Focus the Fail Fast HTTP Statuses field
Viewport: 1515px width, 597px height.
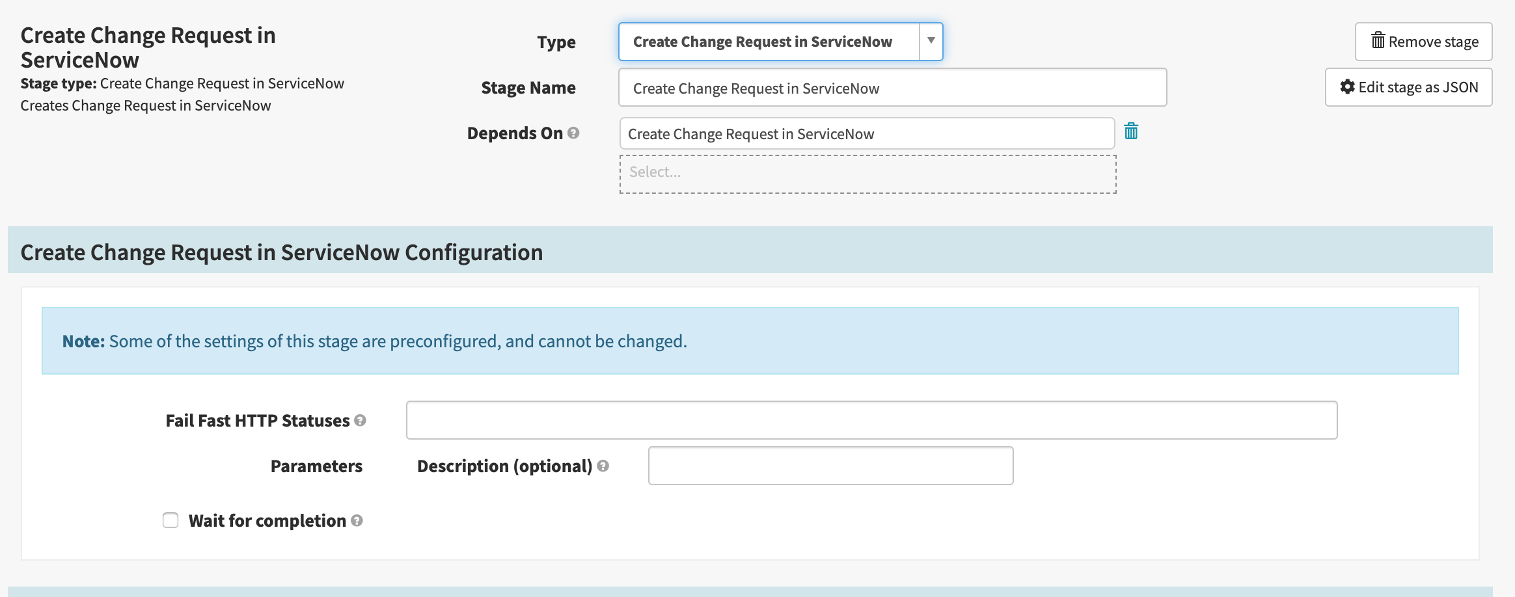pyautogui.click(x=871, y=420)
